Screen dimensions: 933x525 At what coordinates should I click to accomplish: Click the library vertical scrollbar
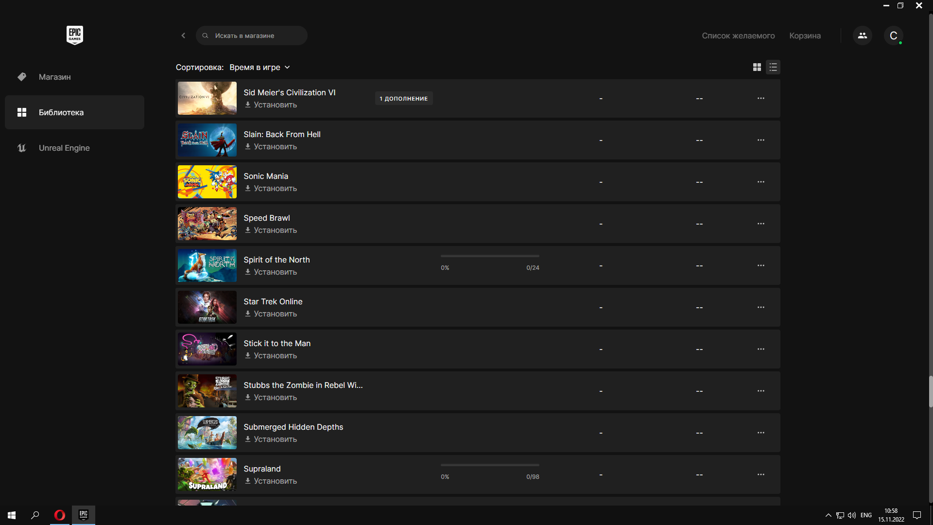point(931,391)
